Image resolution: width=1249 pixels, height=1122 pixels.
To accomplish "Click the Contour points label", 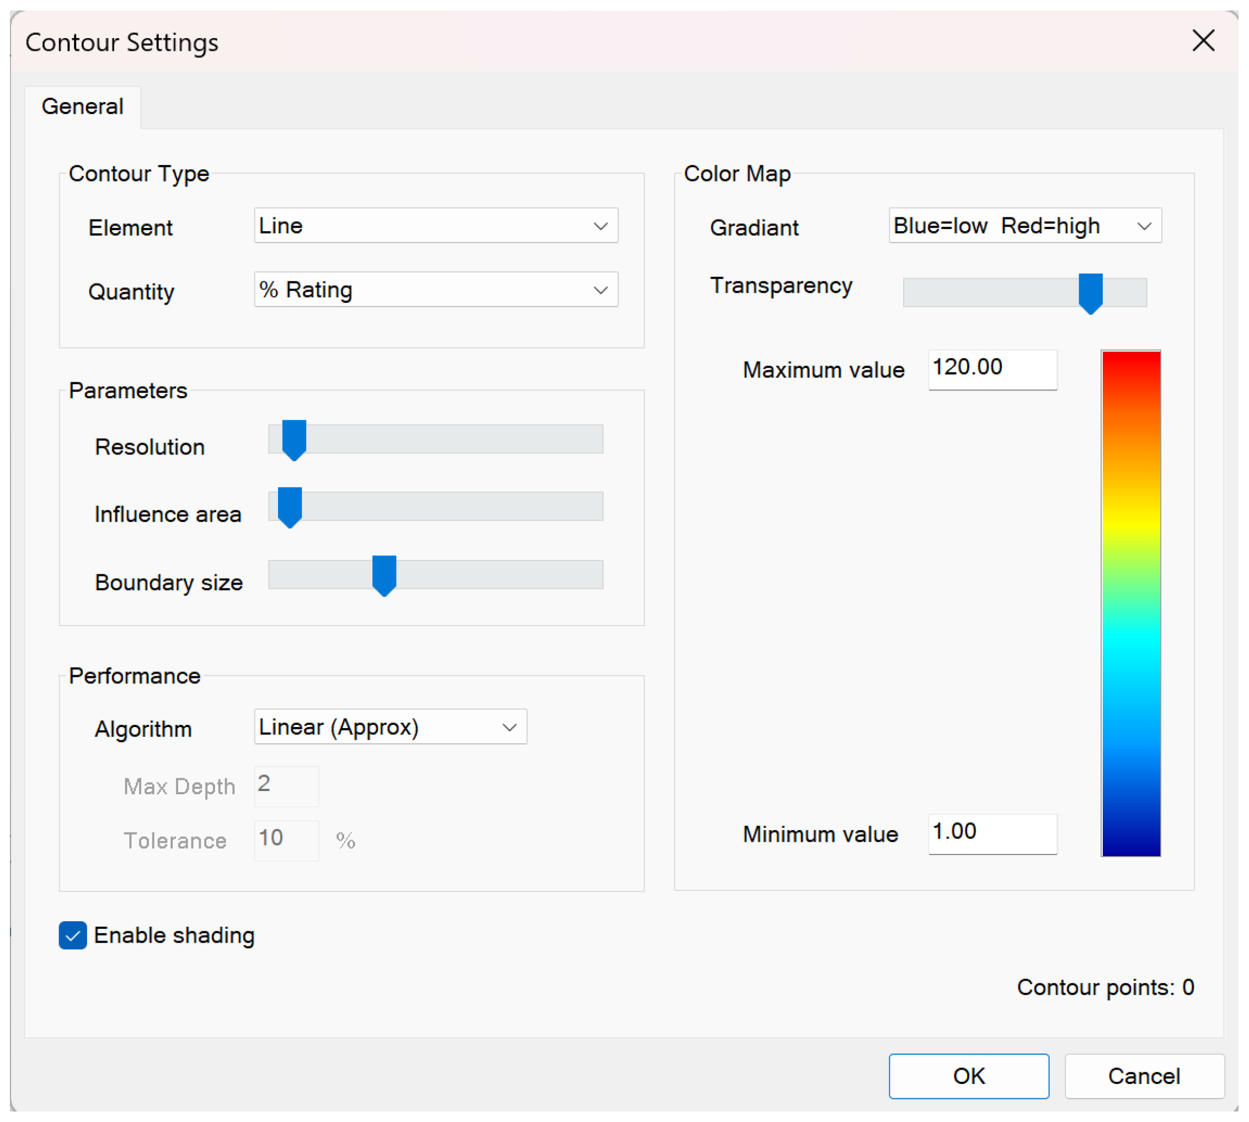I will [1105, 987].
